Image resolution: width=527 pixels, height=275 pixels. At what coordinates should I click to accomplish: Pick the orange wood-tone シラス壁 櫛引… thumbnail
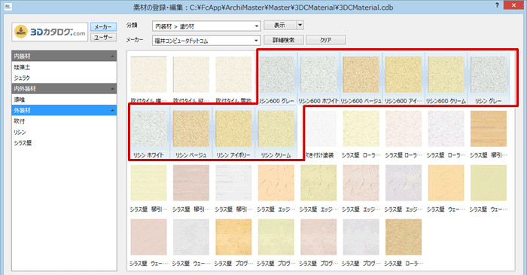(489, 129)
